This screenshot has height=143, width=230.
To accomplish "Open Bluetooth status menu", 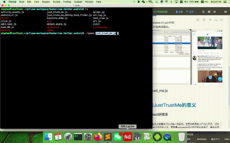I will point(171,2).
